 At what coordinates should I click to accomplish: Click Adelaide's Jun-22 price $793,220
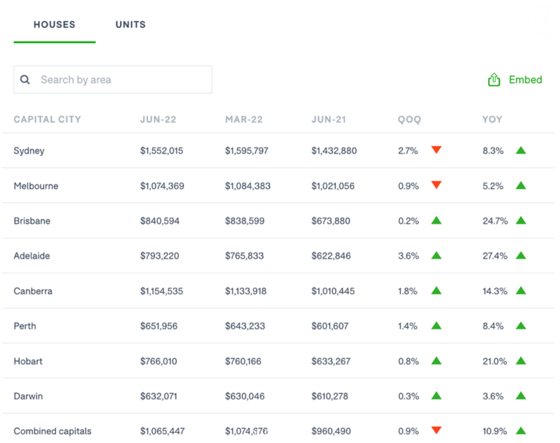pyautogui.click(x=159, y=256)
